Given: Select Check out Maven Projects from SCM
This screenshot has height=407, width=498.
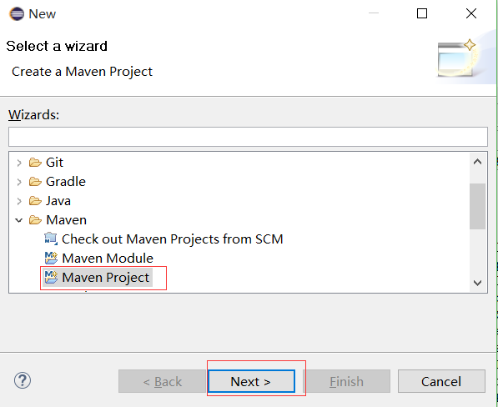Looking at the screenshot, I should coord(173,239).
